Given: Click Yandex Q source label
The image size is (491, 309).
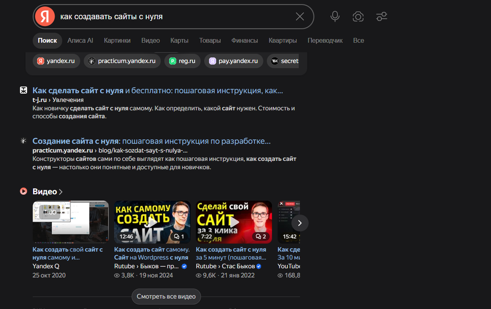Looking at the screenshot, I should tap(46, 266).
